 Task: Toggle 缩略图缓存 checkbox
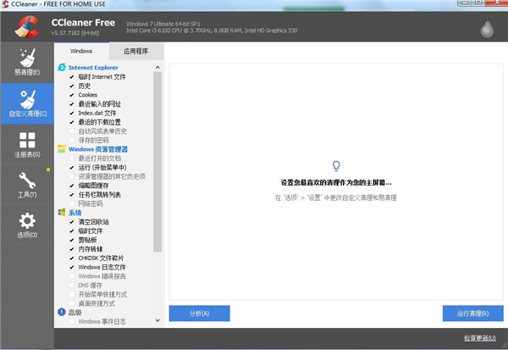tap(72, 186)
